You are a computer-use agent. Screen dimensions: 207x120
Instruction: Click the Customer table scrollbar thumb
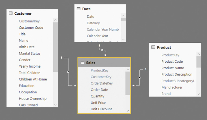coord(55,47)
